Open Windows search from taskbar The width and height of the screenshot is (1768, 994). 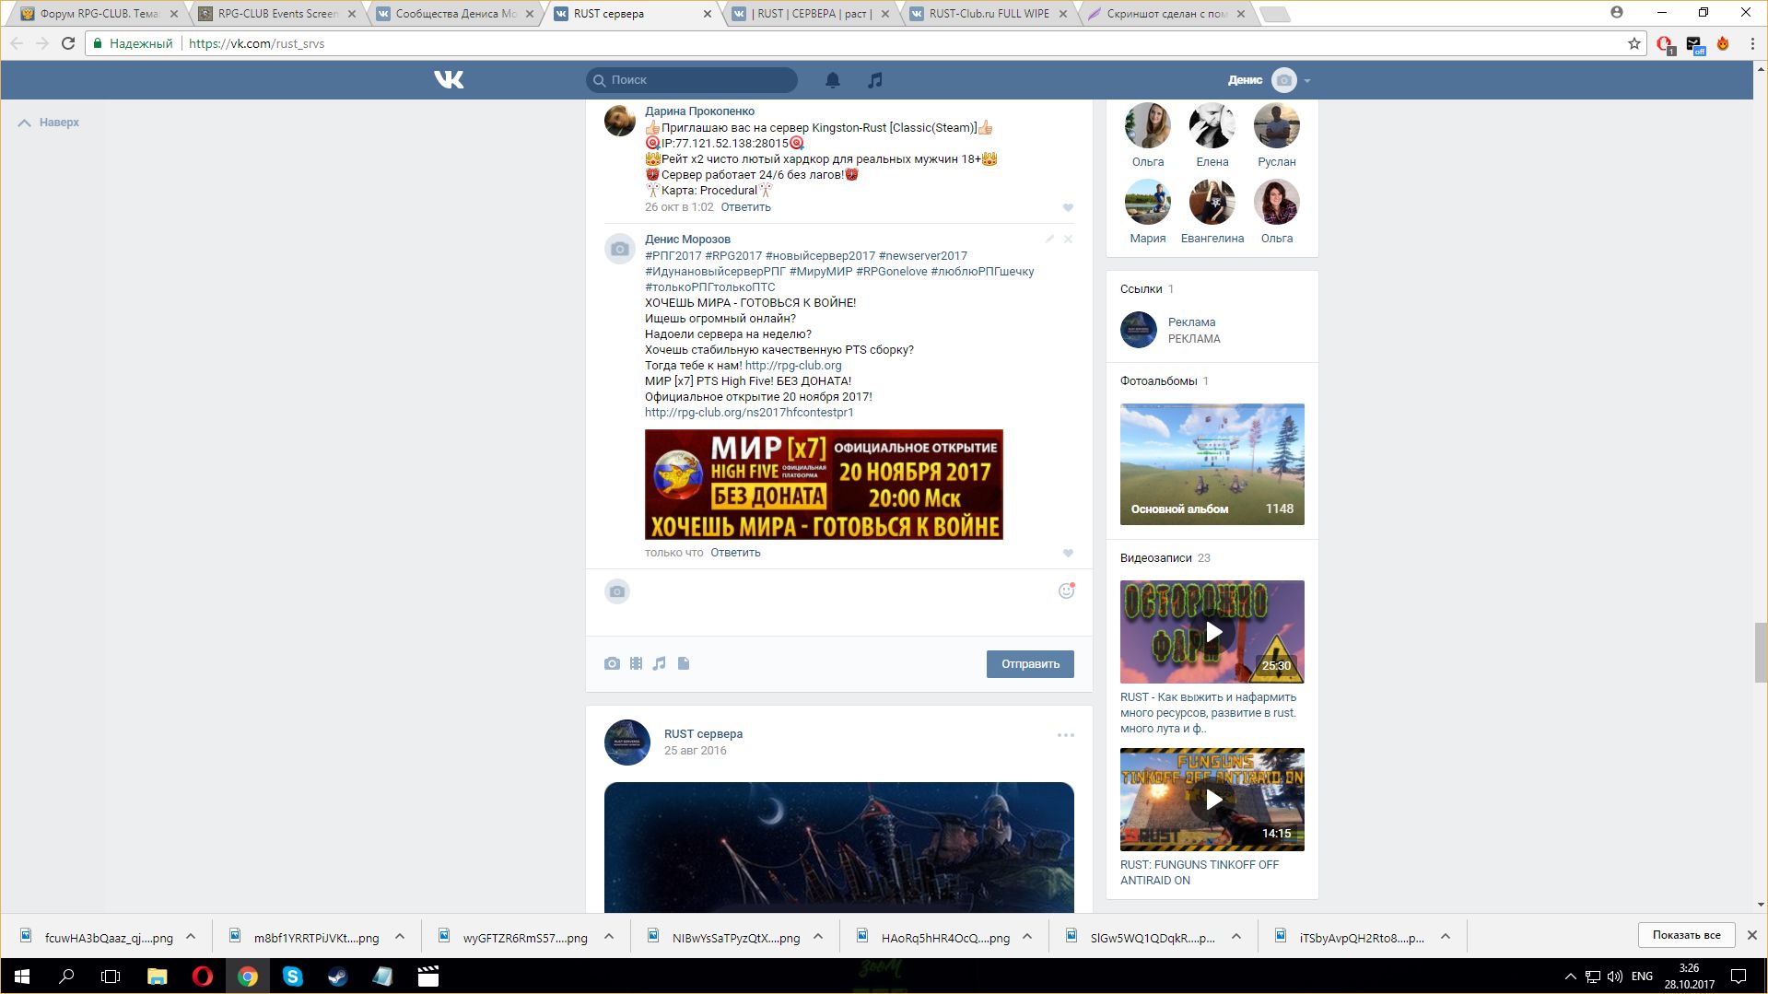point(66,976)
